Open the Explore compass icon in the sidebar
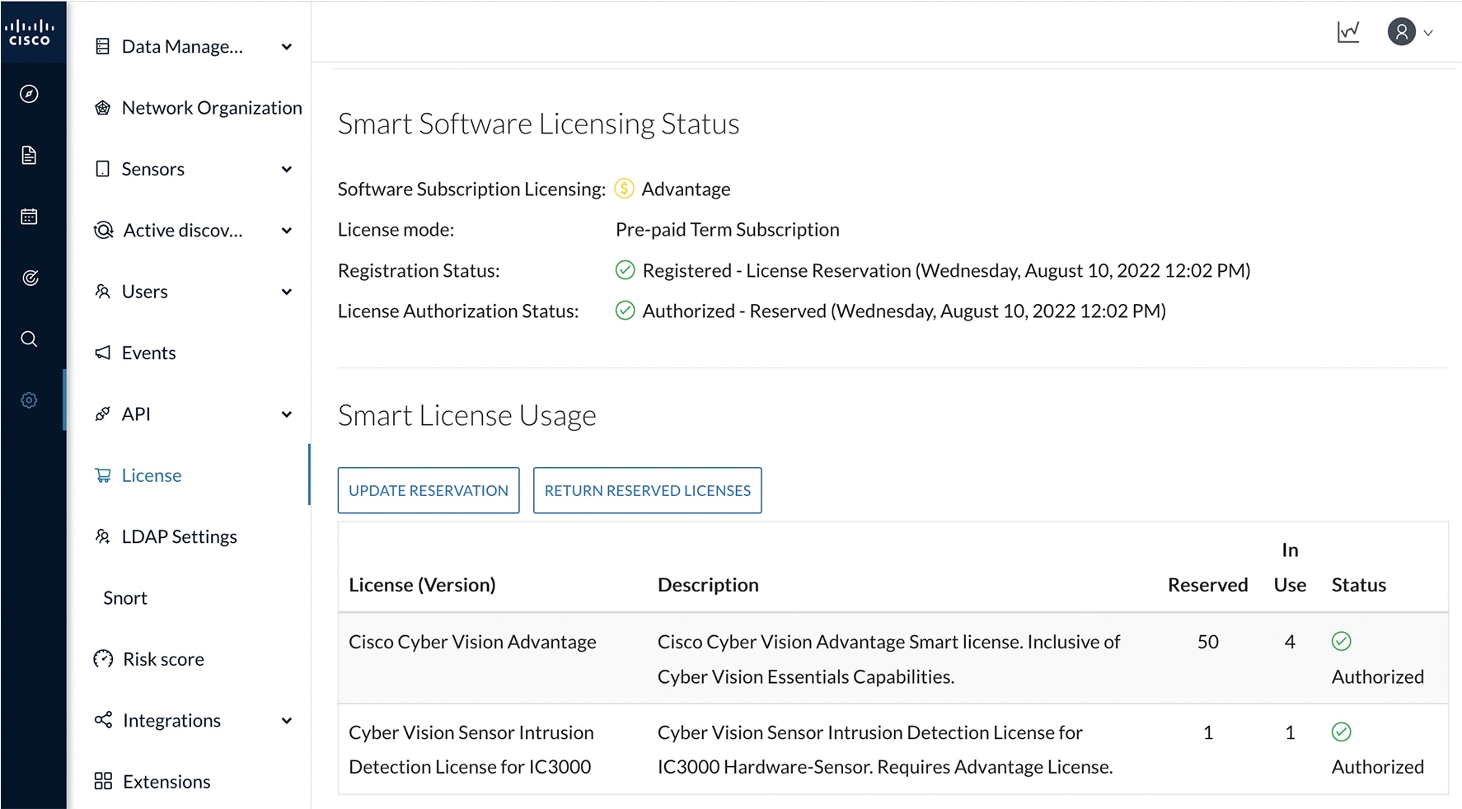The image size is (1462, 809). click(x=30, y=95)
